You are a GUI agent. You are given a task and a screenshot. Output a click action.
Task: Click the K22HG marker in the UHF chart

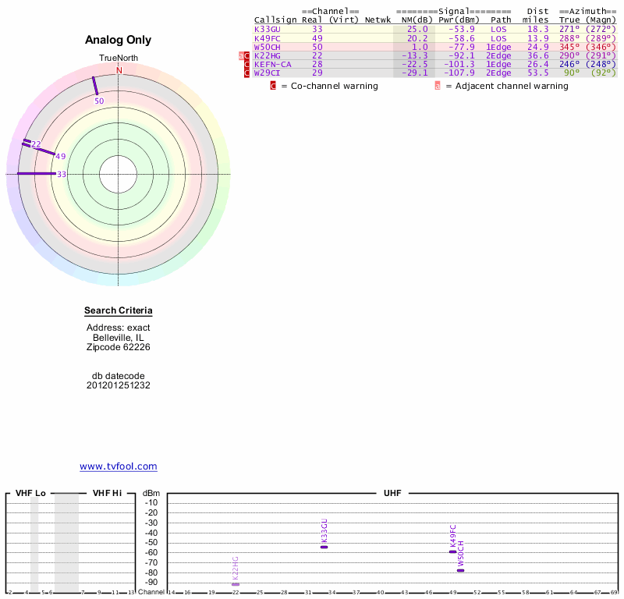pos(236,585)
